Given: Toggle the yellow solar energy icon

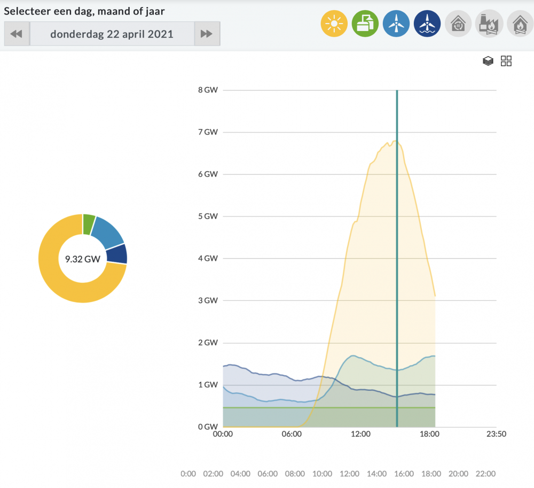Looking at the screenshot, I should tap(334, 24).
